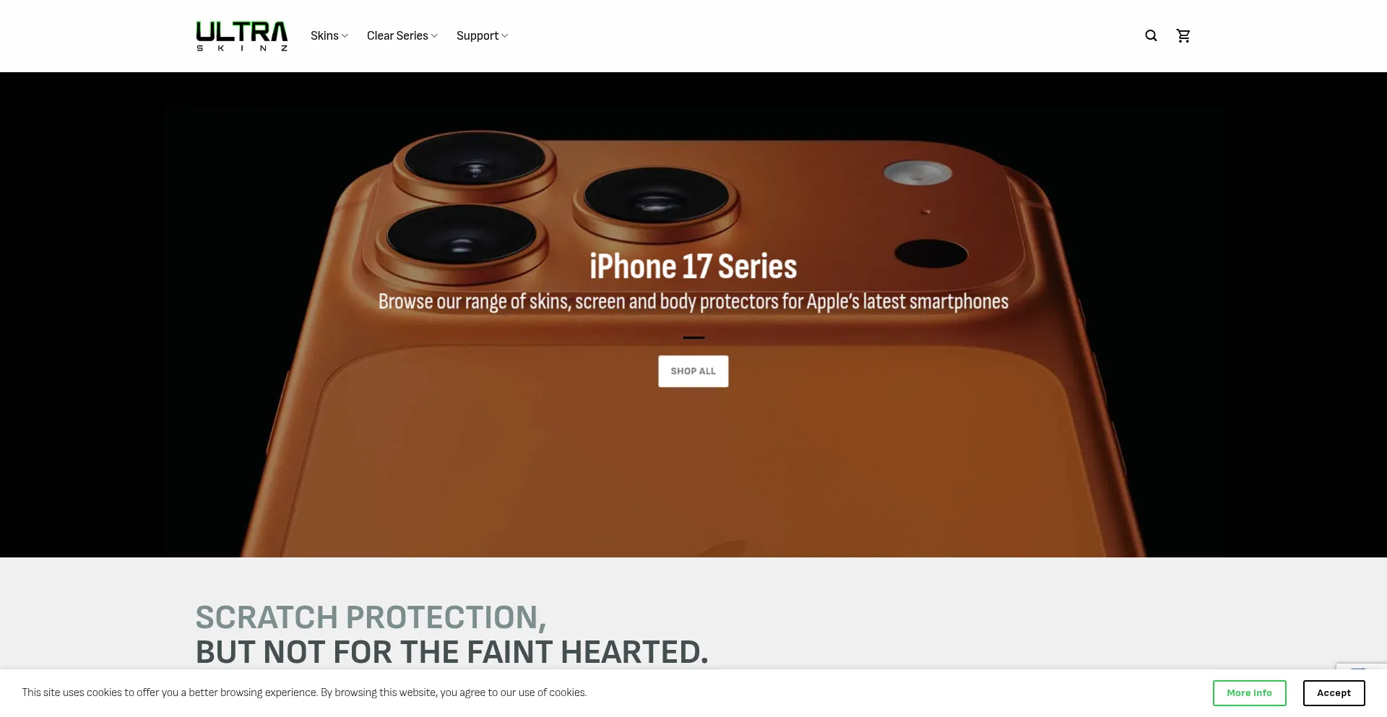Screen dimensions: 1387x717
Task: Click the top-left camera lens in the hero image
Action: (x=475, y=160)
